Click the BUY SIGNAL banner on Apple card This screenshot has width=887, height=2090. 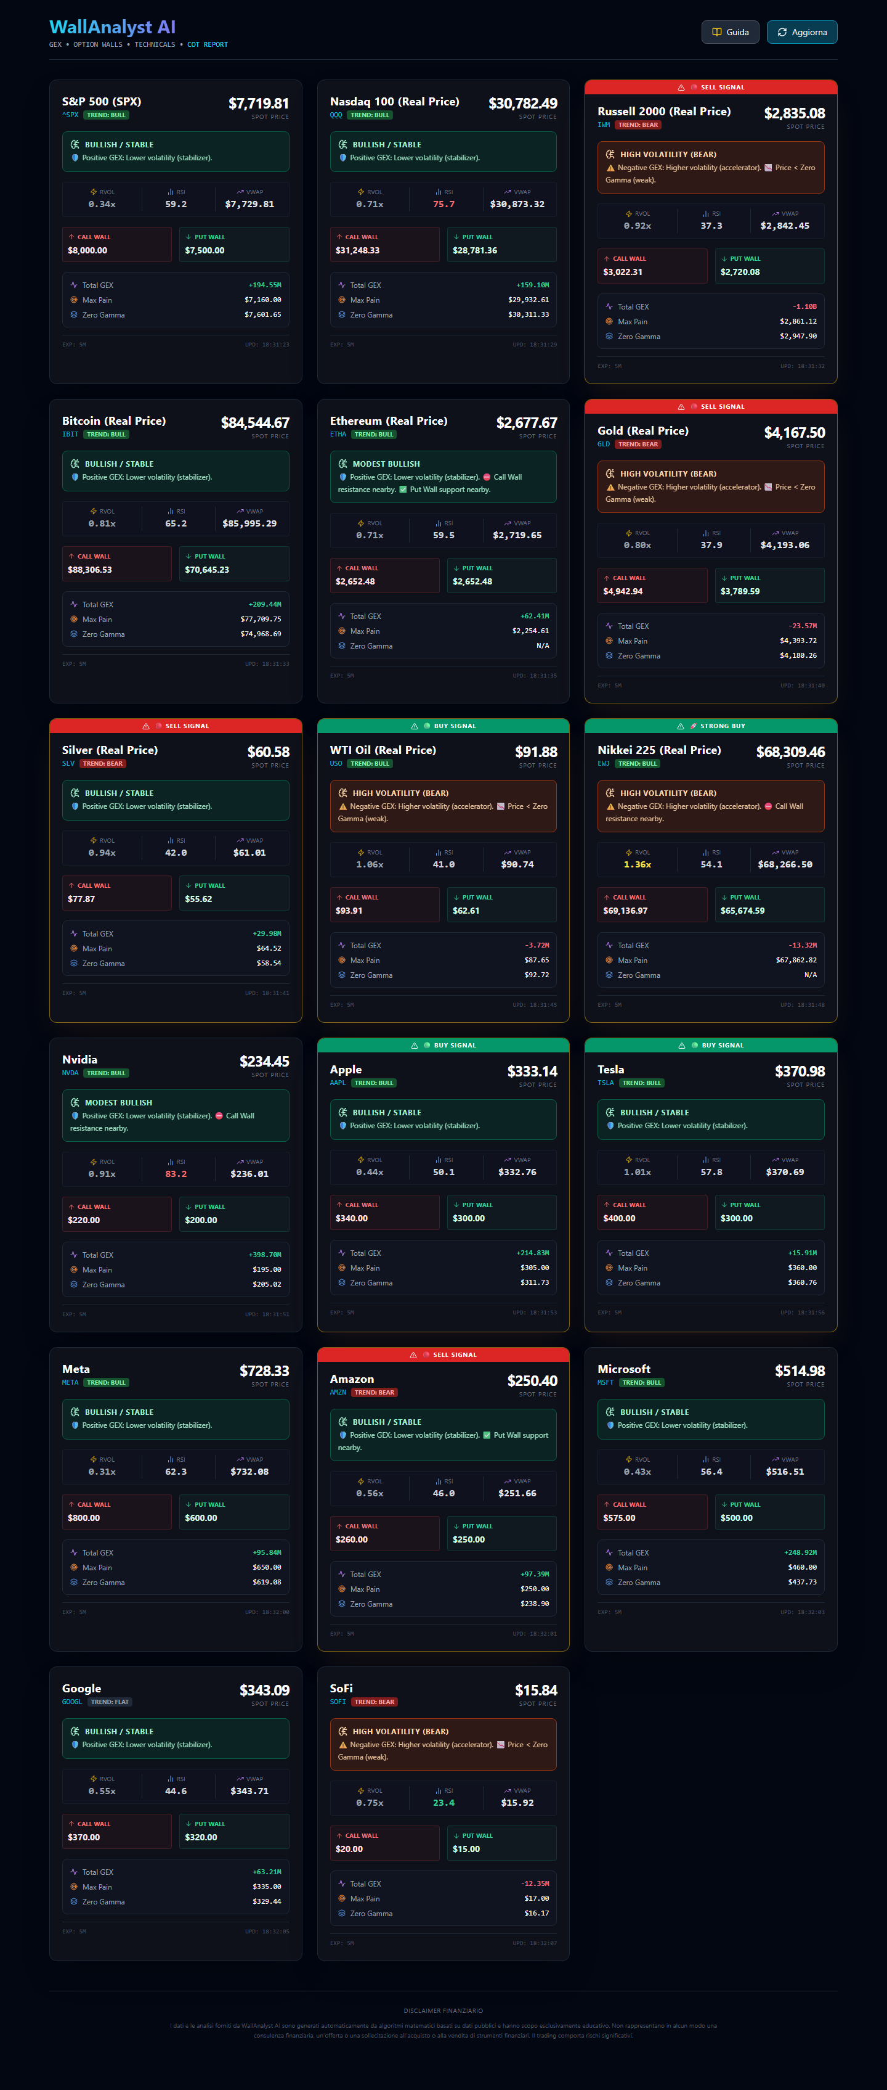tap(443, 1046)
